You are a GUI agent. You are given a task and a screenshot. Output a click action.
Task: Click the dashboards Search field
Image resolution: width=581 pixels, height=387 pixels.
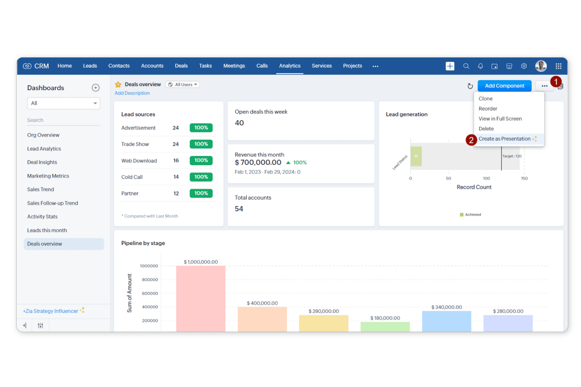point(64,120)
